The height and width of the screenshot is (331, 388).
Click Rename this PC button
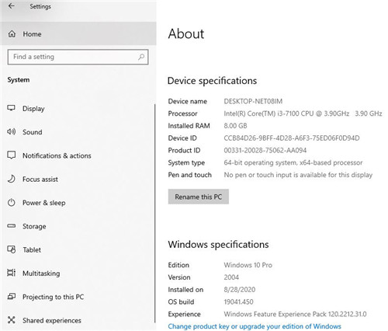[199, 197]
